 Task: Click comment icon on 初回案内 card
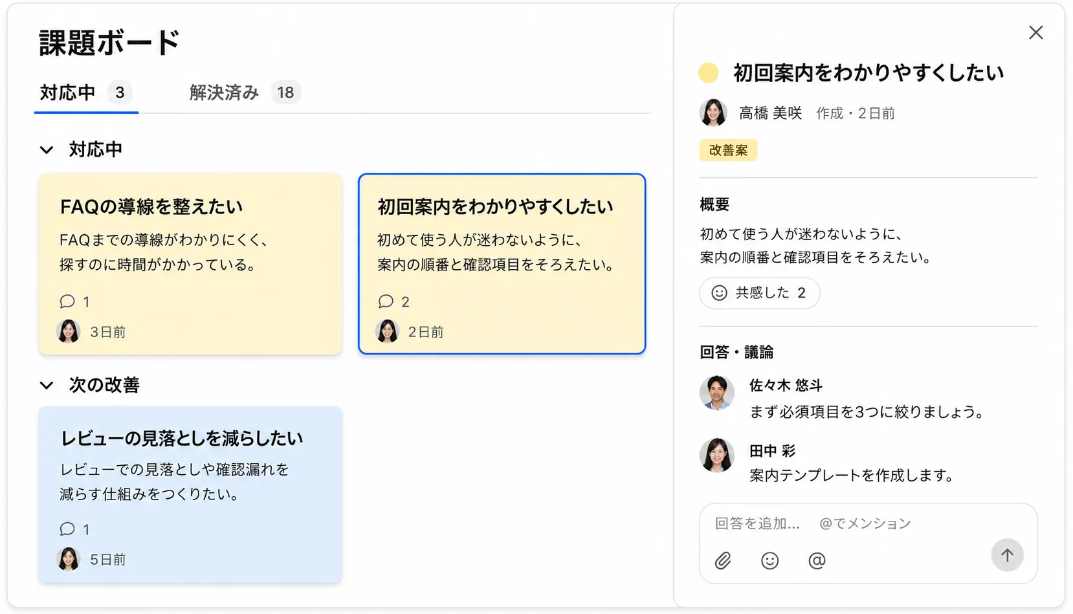[x=386, y=302]
